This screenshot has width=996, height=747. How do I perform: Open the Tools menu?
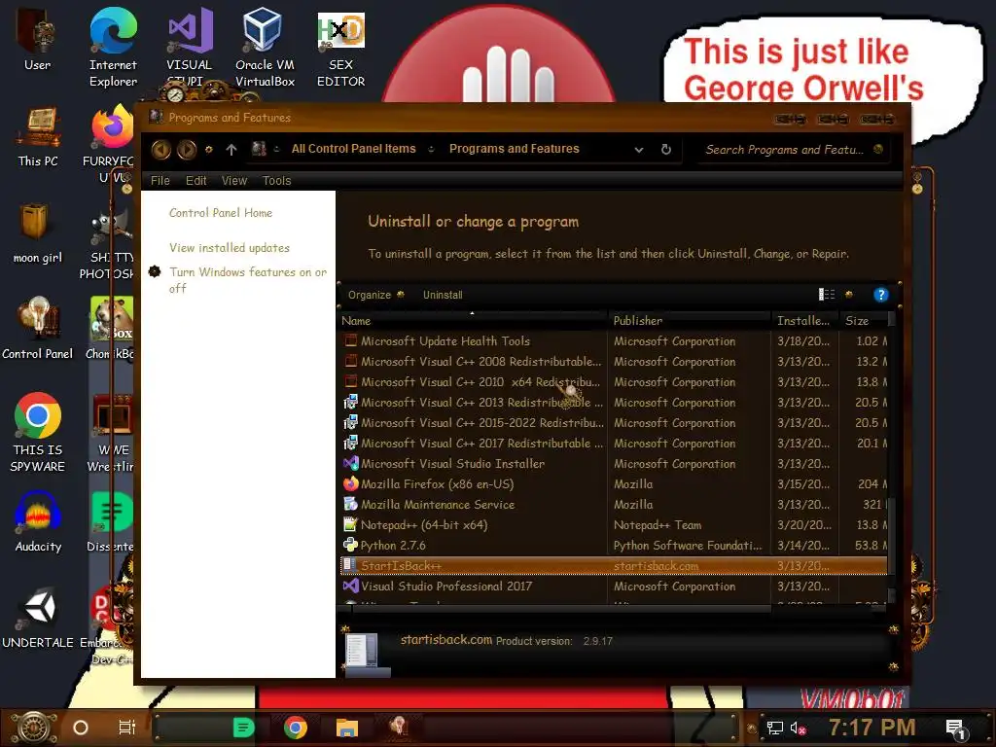pos(277,180)
